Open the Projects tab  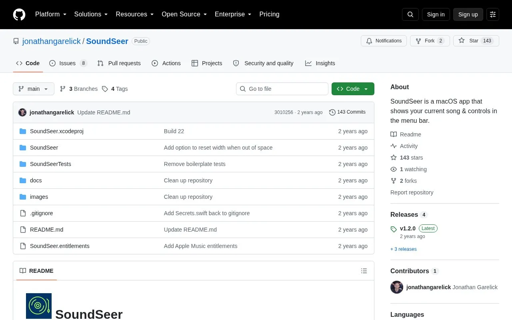(207, 63)
